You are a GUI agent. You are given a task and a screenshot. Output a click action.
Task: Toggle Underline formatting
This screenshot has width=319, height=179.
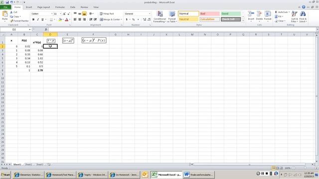(42, 19)
